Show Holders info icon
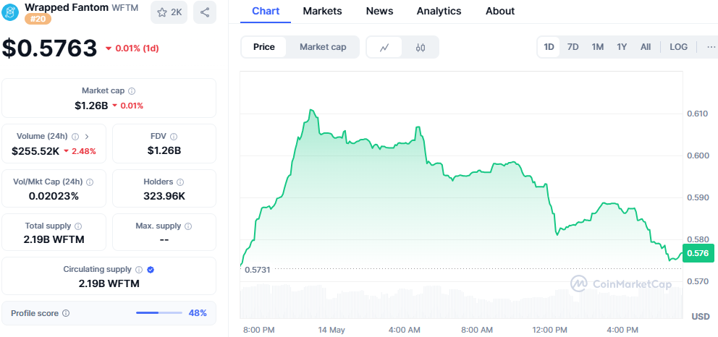This screenshot has width=718, height=337. click(180, 182)
